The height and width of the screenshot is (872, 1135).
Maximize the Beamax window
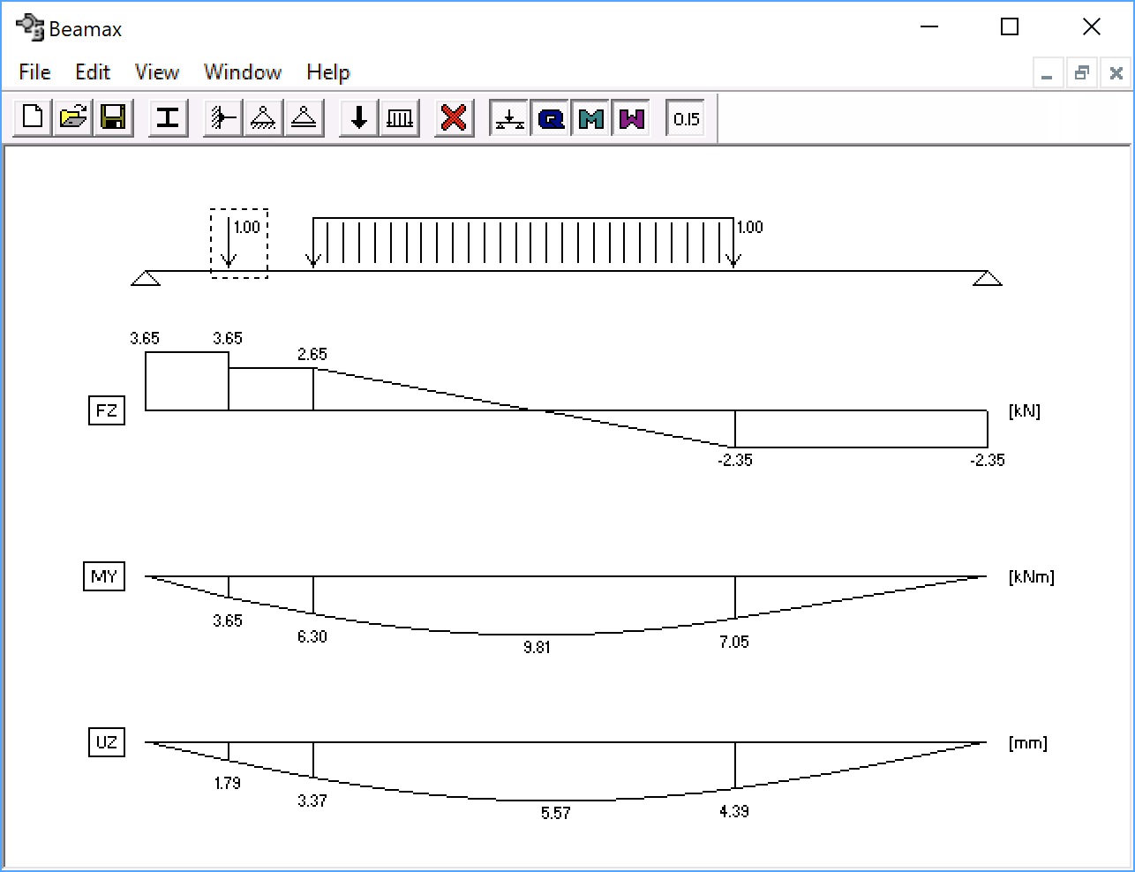(x=1010, y=27)
